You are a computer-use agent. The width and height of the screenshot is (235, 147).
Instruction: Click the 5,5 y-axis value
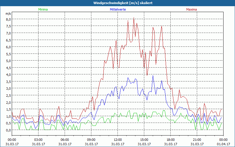(x=9, y=54)
